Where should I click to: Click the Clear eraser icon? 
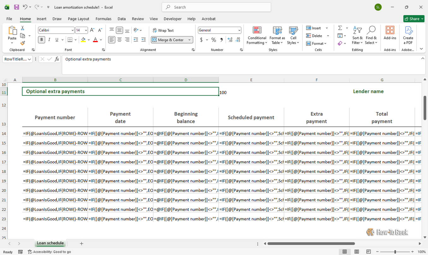pyautogui.click(x=340, y=43)
